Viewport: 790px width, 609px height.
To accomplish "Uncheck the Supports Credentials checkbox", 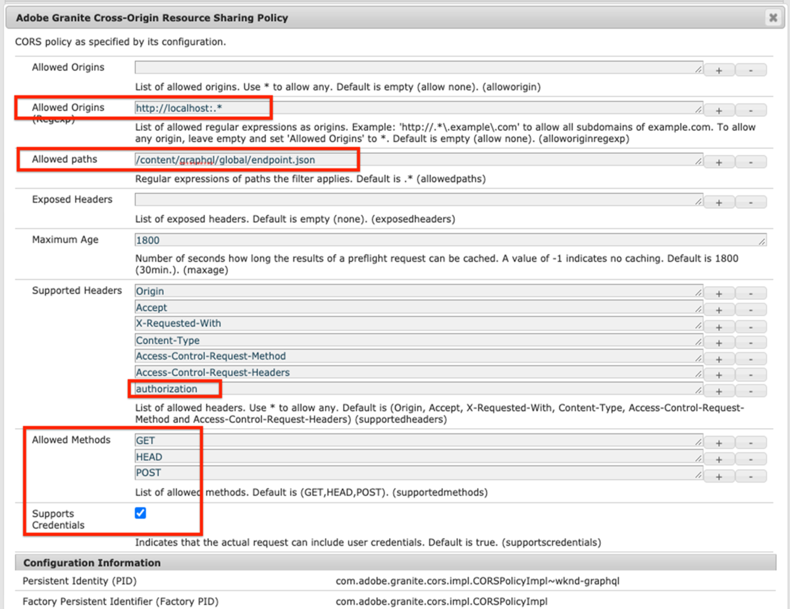I will tap(140, 513).
